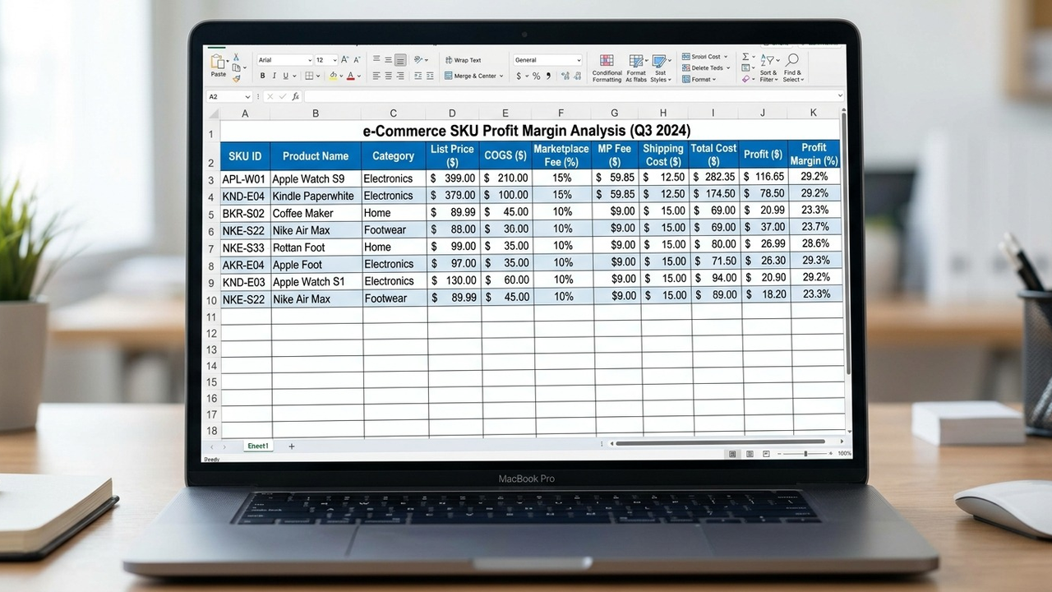Click the Insert Function fx icon

(296, 96)
